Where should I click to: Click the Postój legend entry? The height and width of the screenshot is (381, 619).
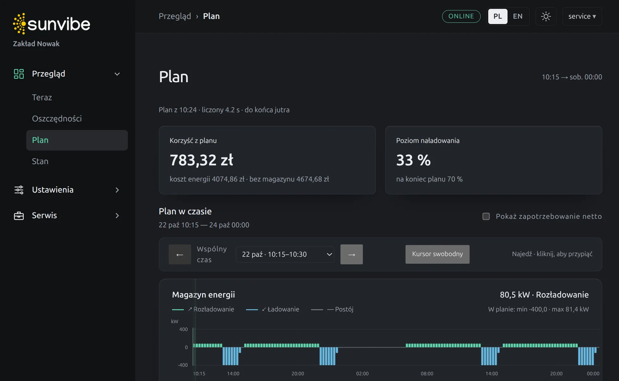332,309
